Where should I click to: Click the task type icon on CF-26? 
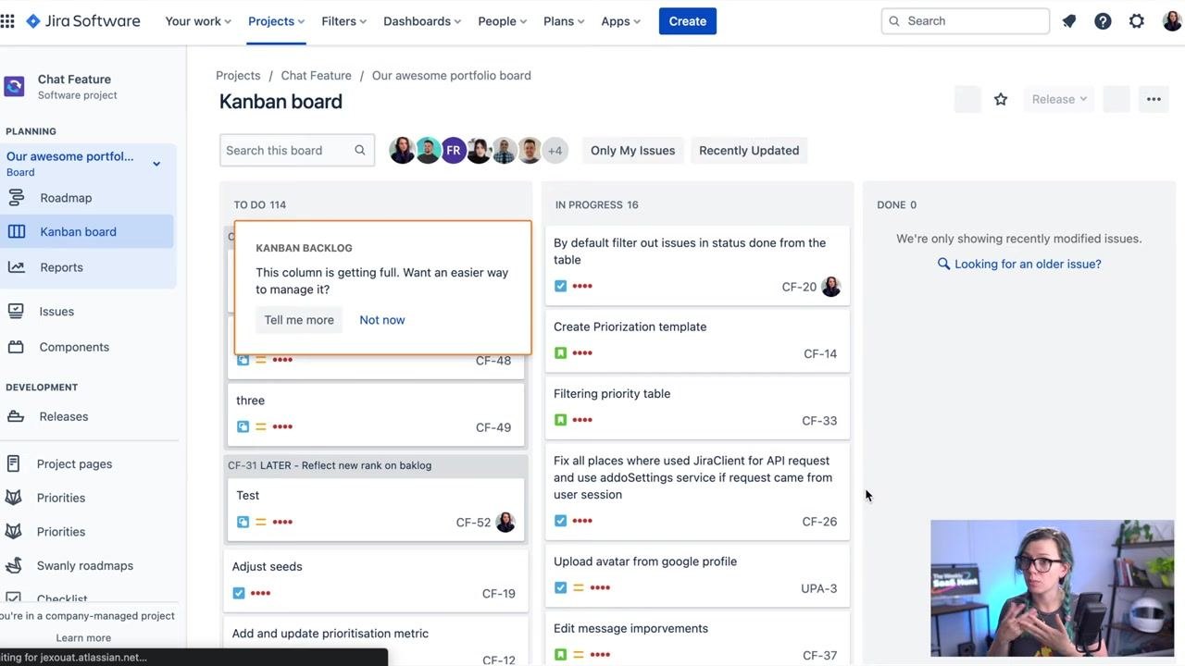(560, 521)
